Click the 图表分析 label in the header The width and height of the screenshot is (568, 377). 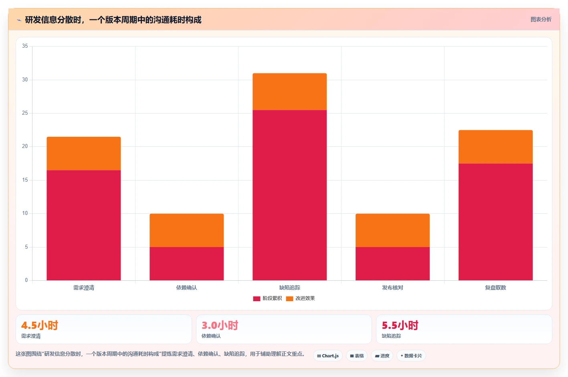click(x=541, y=19)
